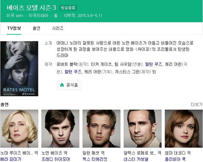Open the 공식홈 official site button
203x162 pixels.
[x=69, y=85]
